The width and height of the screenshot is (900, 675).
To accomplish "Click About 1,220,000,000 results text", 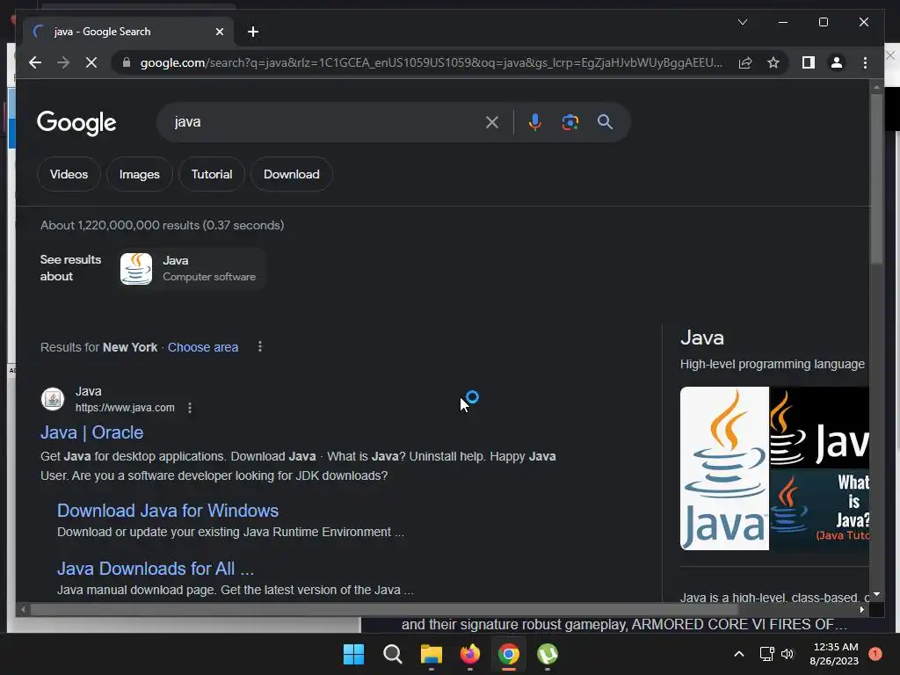I will point(162,225).
